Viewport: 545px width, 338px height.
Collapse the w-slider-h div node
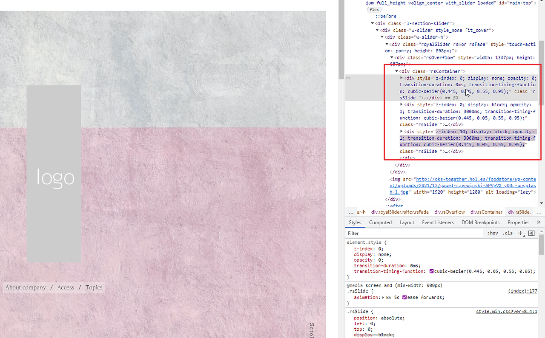382,37
